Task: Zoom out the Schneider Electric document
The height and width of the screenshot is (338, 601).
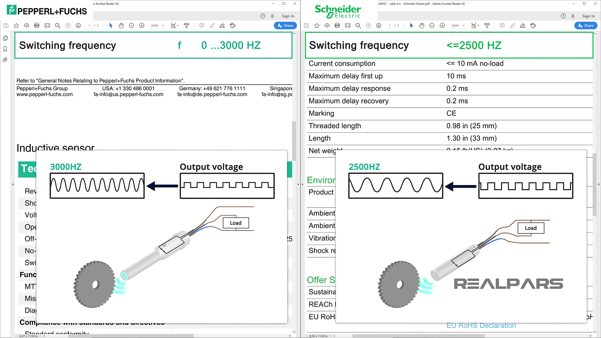Action: coord(432,25)
